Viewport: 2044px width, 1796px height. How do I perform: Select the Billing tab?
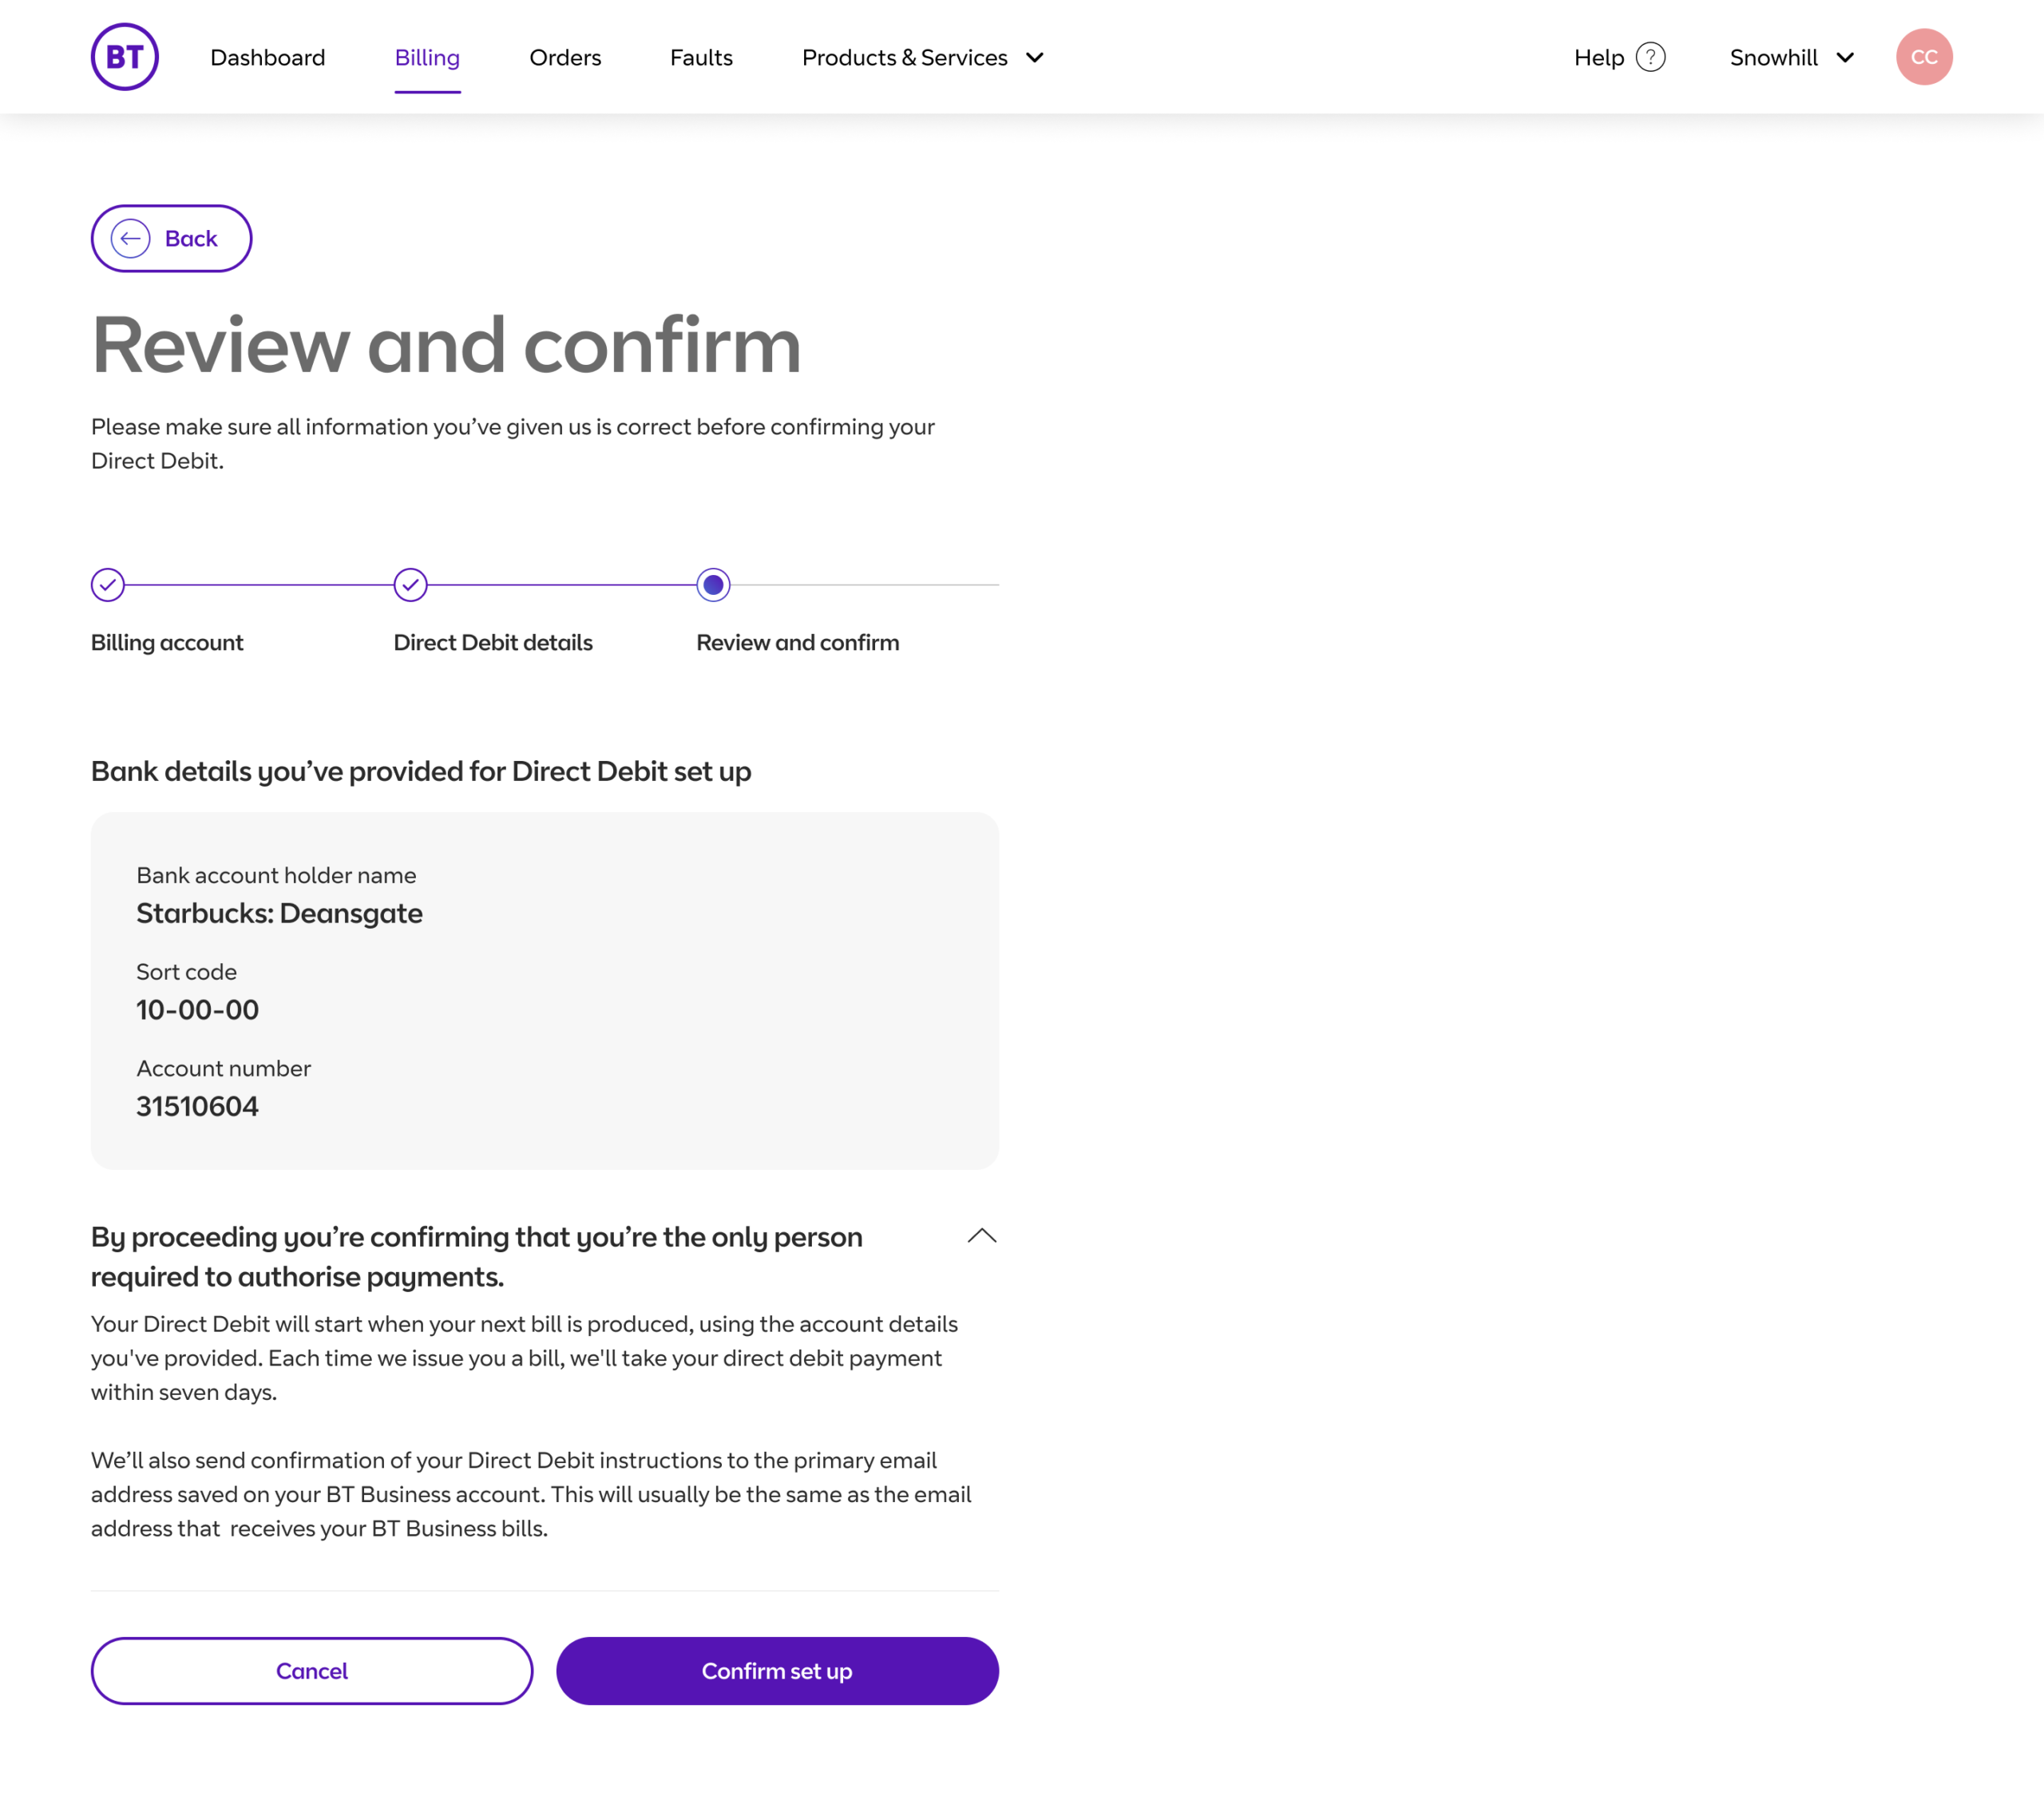click(x=427, y=57)
